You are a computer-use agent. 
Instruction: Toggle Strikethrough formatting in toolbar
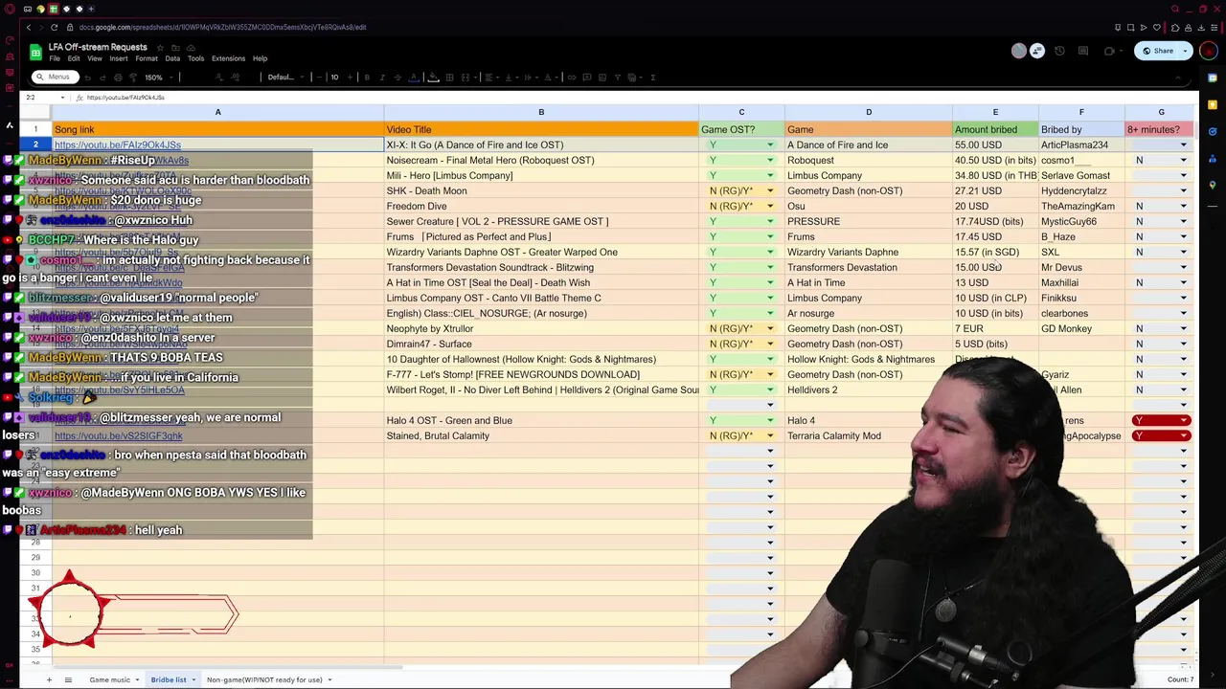[397, 78]
